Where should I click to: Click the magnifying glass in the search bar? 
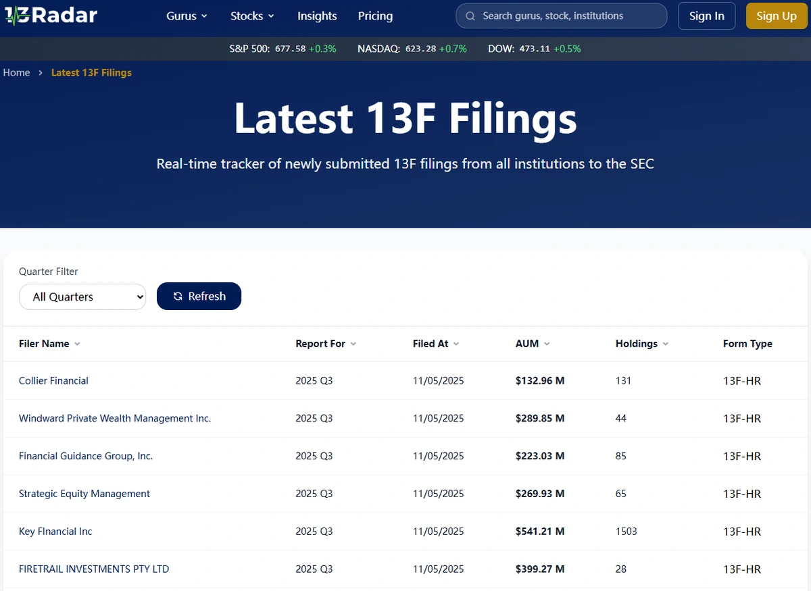tap(470, 16)
